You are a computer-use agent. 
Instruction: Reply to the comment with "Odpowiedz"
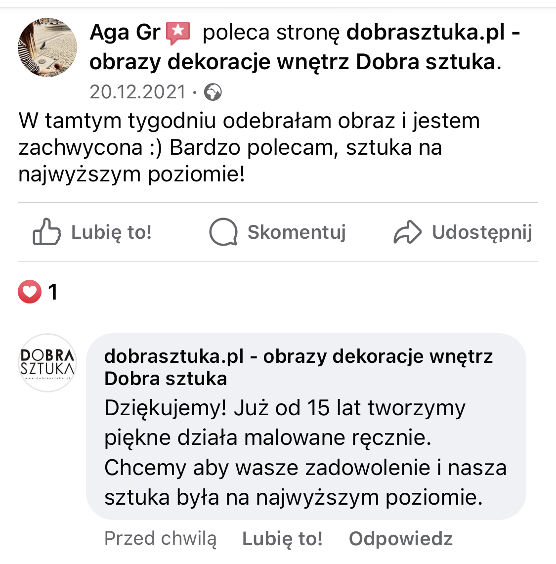point(400,538)
